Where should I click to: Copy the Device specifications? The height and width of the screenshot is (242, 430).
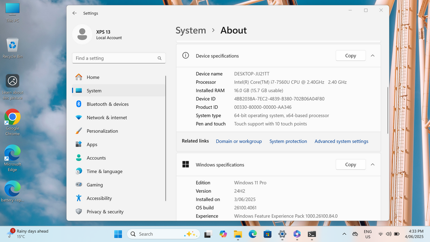click(350, 56)
